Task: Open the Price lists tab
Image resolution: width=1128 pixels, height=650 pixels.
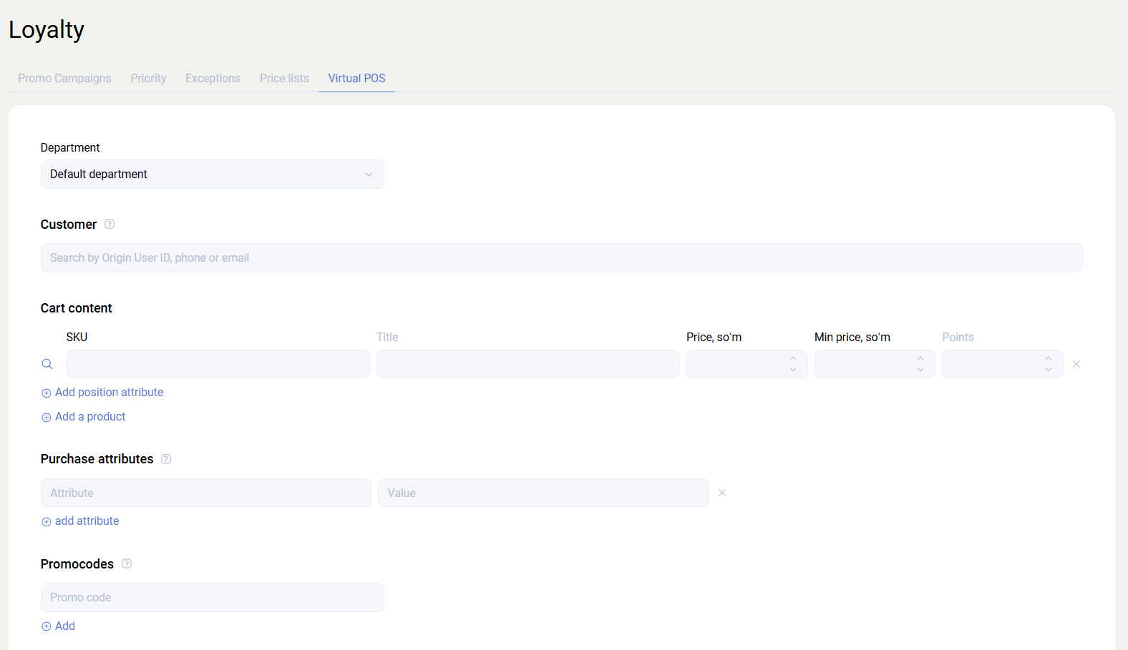Action: [x=284, y=78]
